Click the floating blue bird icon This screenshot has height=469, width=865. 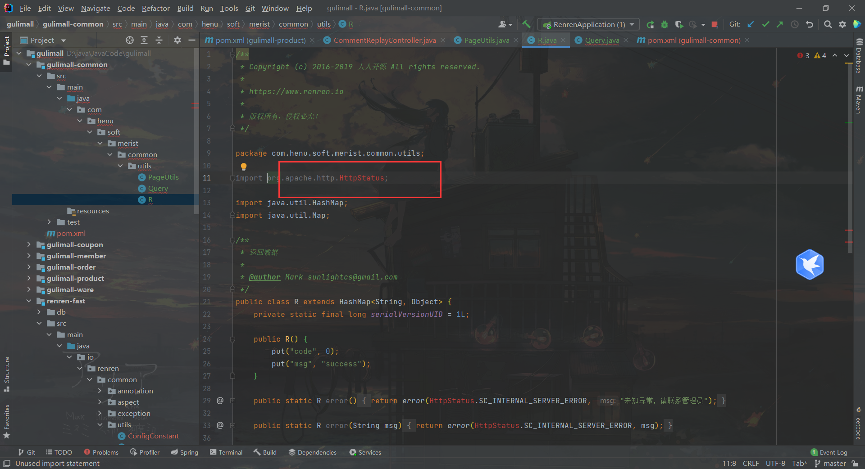(x=810, y=265)
